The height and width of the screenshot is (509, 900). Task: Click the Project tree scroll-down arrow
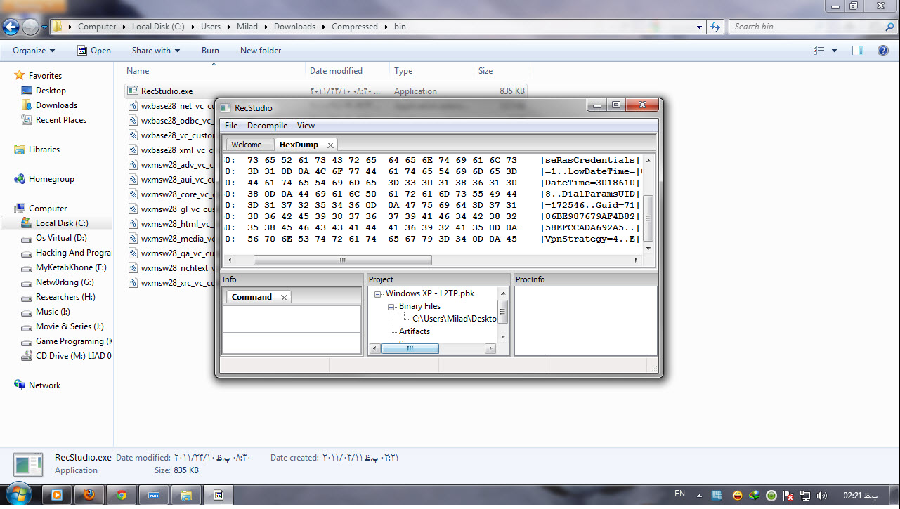pos(502,336)
